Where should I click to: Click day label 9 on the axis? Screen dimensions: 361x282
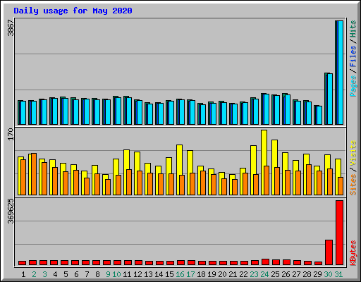[x=108, y=274]
